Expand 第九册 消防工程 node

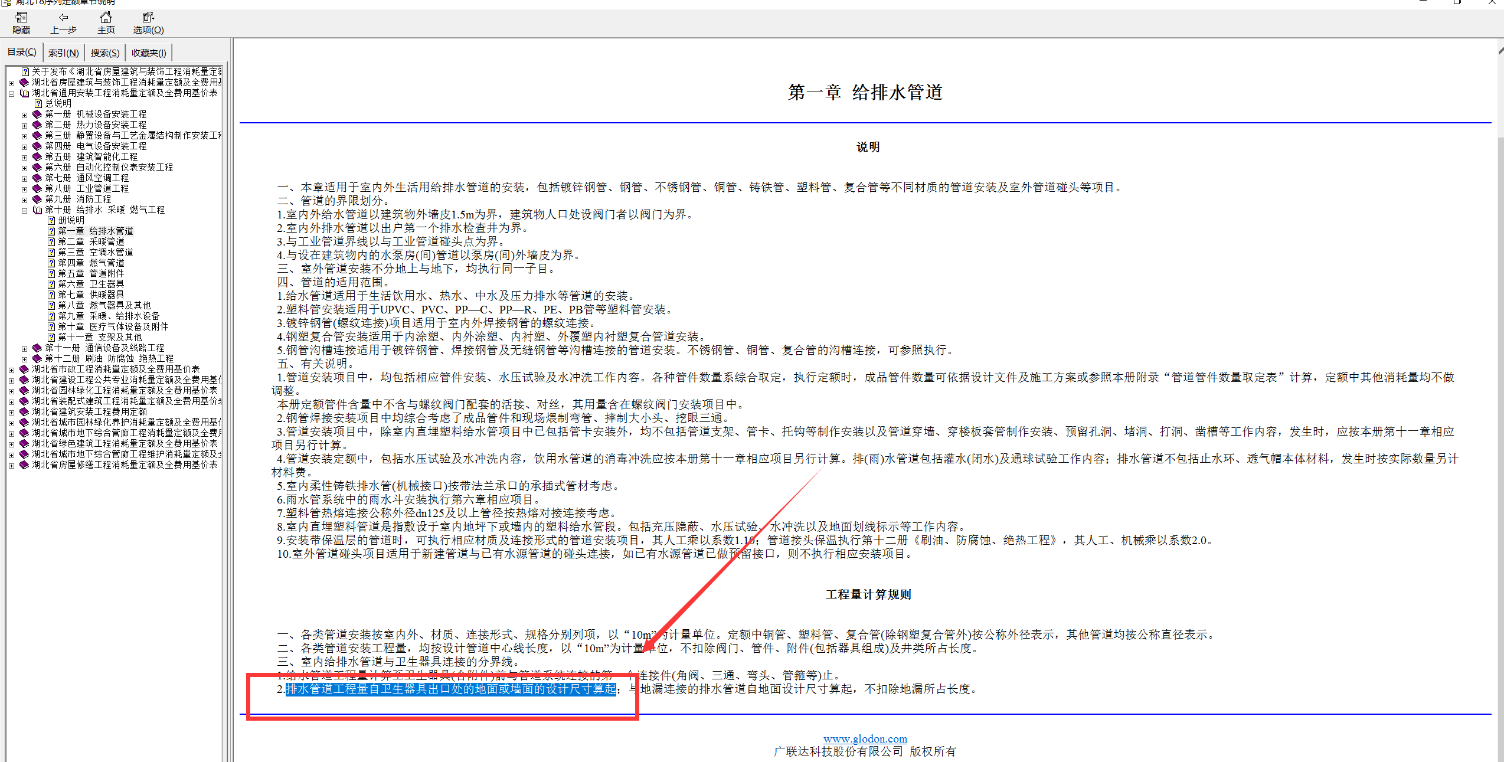click(24, 200)
